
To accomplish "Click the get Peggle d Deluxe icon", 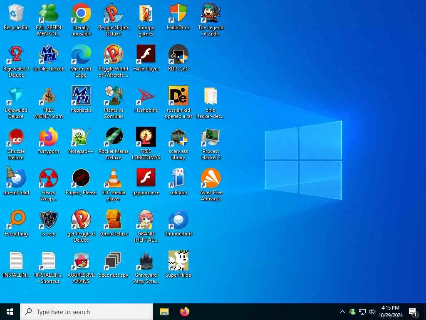I will click(x=81, y=219).
